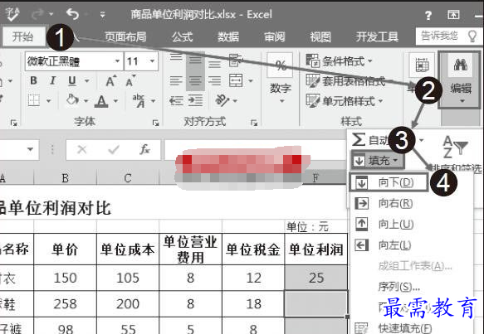This screenshot has width=484, height=334.
Task: Open the 对齐方式 dialog launcher
Action: click(x=254, y=123)
